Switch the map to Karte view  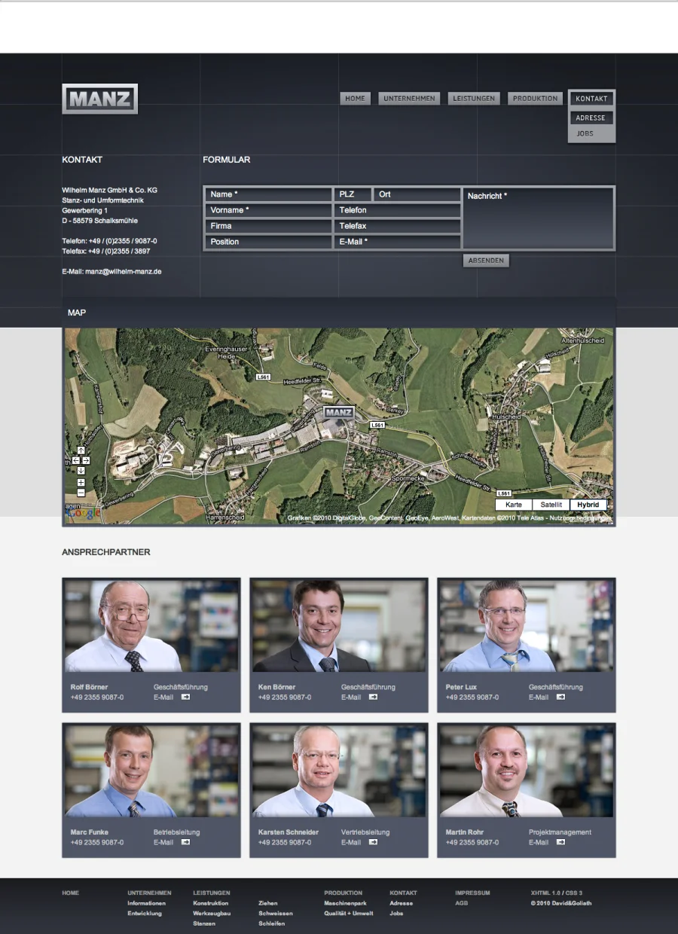pyautogui.click(x=514, y=505)
